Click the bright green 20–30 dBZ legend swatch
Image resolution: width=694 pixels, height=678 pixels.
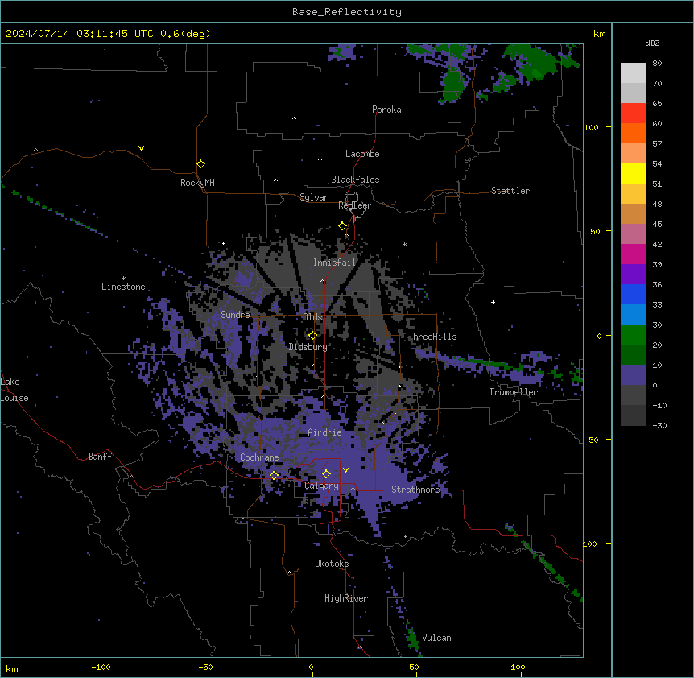[633, 335]
